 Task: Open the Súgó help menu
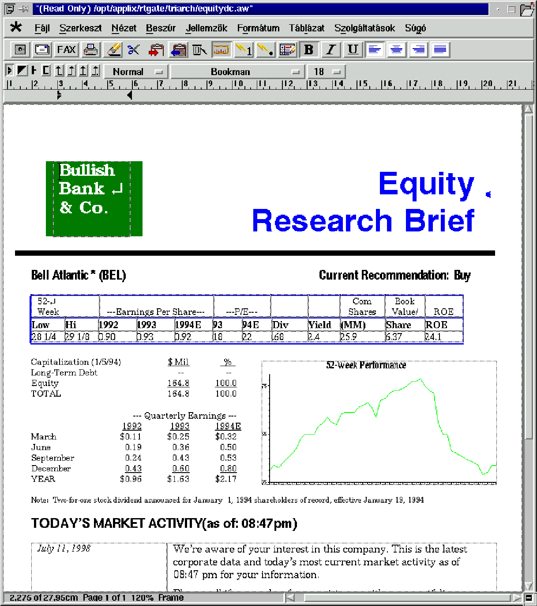click(415, 28)
